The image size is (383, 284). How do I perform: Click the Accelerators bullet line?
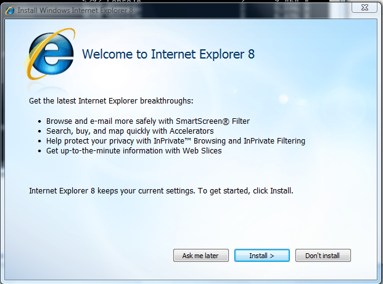(x=130, y=131)
